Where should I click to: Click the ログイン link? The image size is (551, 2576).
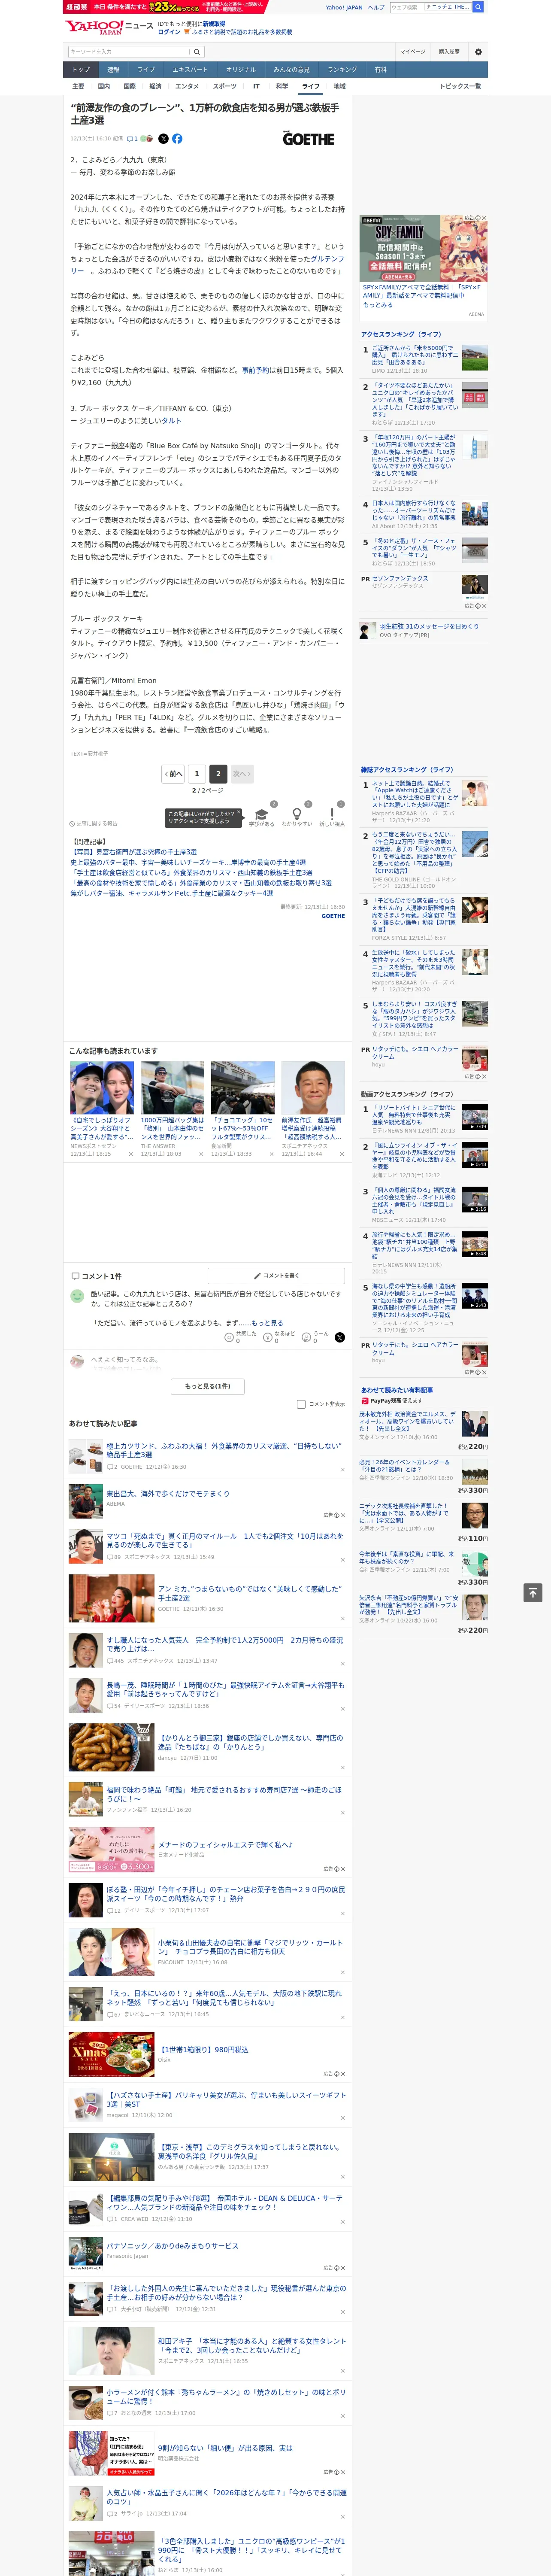(169, 32)
